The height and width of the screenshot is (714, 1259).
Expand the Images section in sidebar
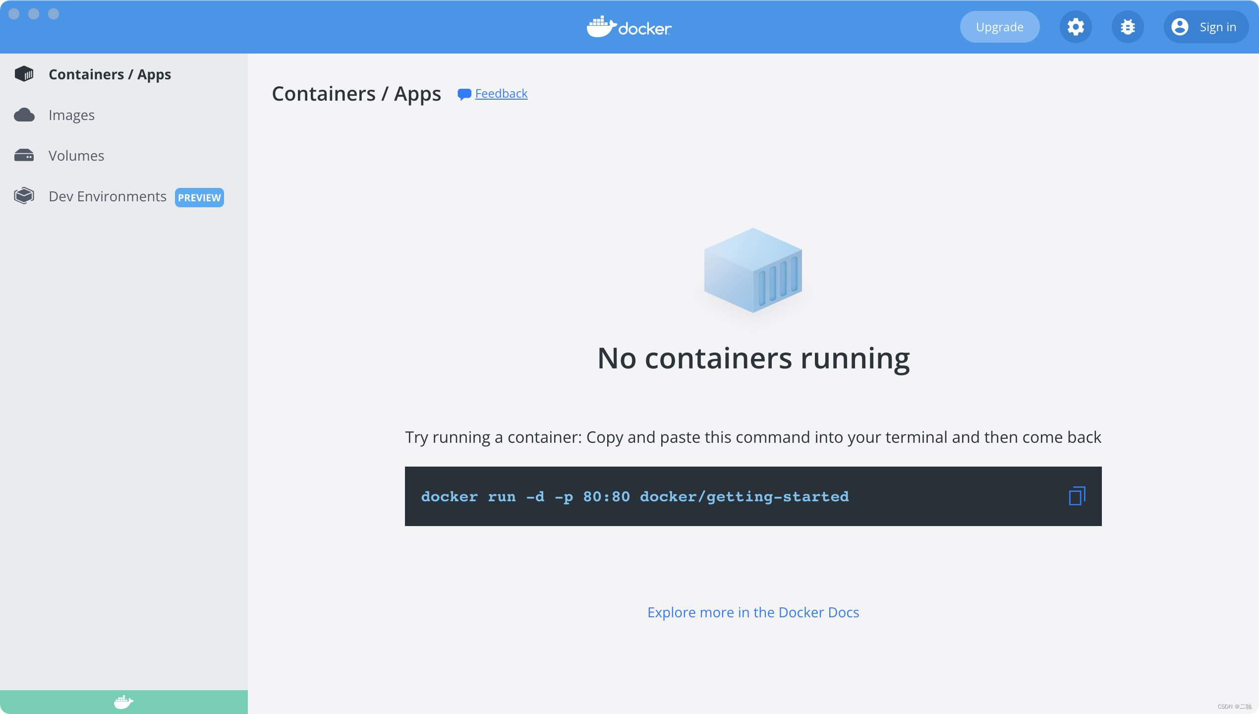pos(72,114)
